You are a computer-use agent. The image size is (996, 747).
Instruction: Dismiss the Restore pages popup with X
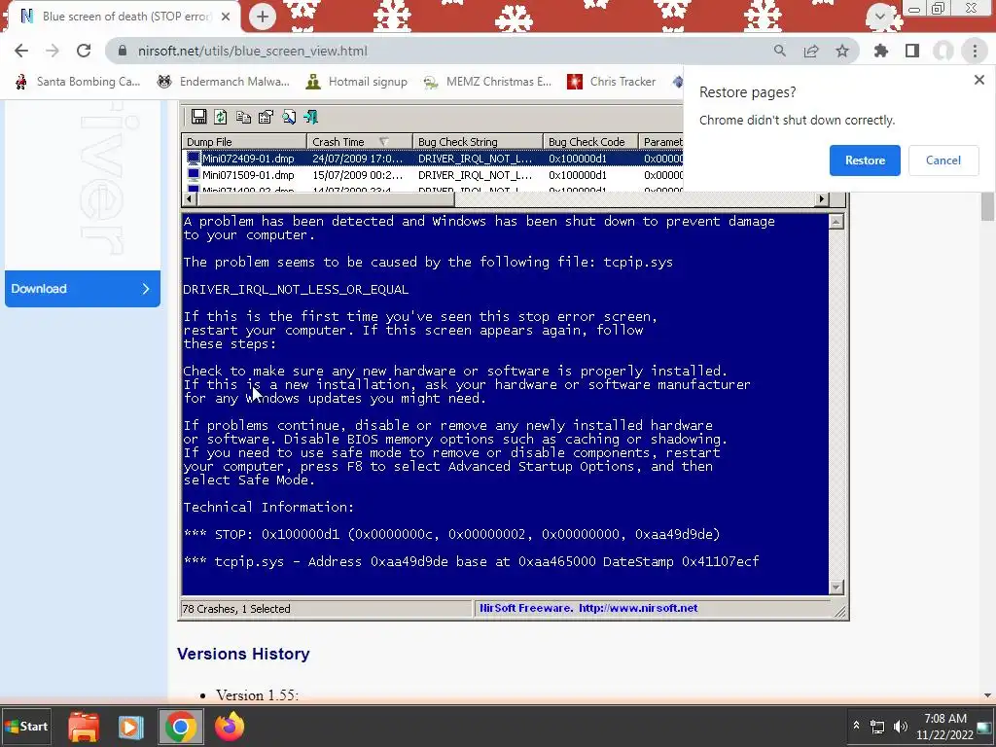coord(978,80)
